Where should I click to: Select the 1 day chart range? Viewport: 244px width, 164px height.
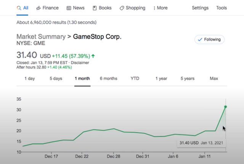30,79
